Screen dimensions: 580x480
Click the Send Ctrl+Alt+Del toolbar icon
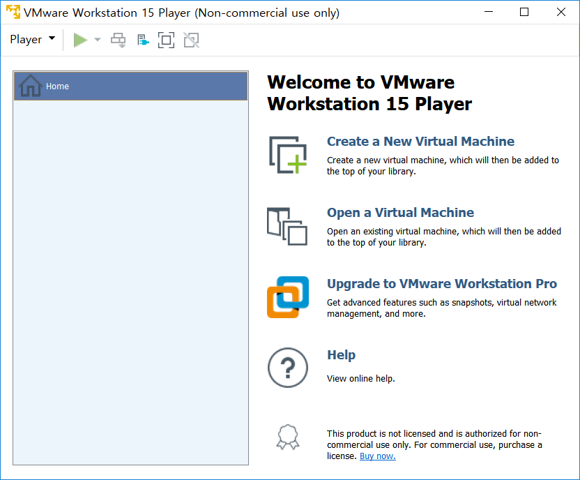click(119, 40)
